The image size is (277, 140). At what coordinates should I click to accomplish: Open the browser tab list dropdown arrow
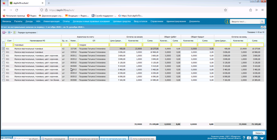coord(240,3)
